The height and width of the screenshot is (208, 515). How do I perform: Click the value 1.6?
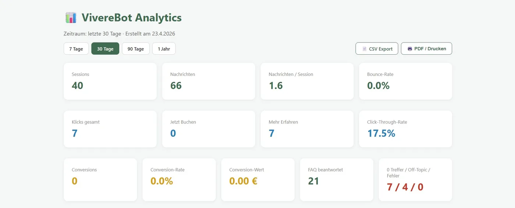click(x=276, y=85)
